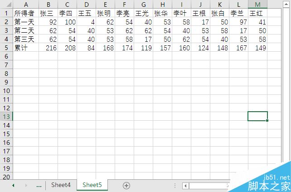This screenshot has height=192, width=291.
Task: Select the Sheet5 tab
Action: click(92, 185)
